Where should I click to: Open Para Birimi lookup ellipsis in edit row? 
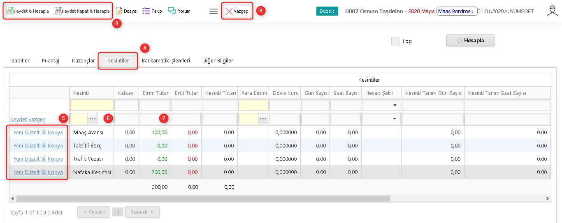(263, 119)
